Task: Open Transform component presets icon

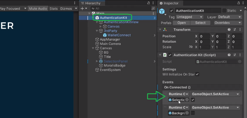Action: (x=234, y=30)
